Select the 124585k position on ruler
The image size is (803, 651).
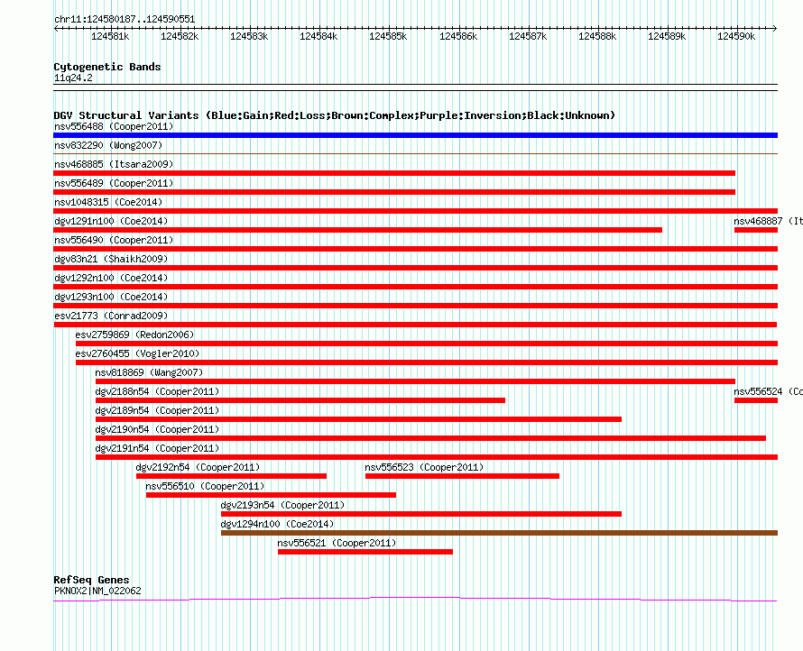tap(388, 36)
